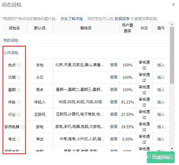The width and height of the screenshot is (179, 165).
Task: Click replacement text starting 中考,高考
Action: pyautogui.click(x=82, y=139)
